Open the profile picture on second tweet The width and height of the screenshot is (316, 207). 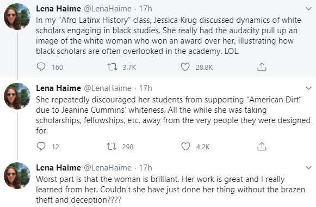point(17,96)
